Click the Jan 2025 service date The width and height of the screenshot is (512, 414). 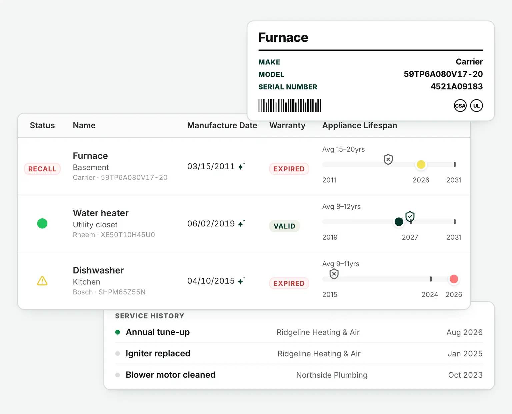click(x=465, y=354)
